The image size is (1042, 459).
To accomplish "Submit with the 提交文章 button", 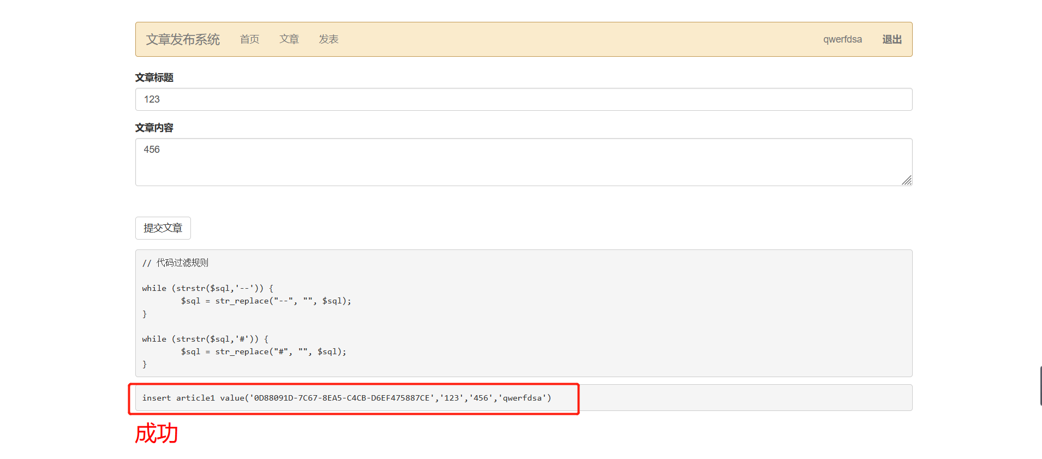I will pyautogui.click(x=163, y=228).
